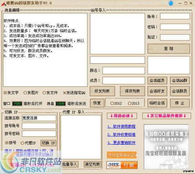Click the 会话QQ群 button
The image size is (195, 174).
tap(180, 81)
